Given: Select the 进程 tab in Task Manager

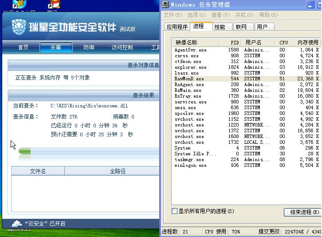Looking at the screenshot, I should [201, 26].
